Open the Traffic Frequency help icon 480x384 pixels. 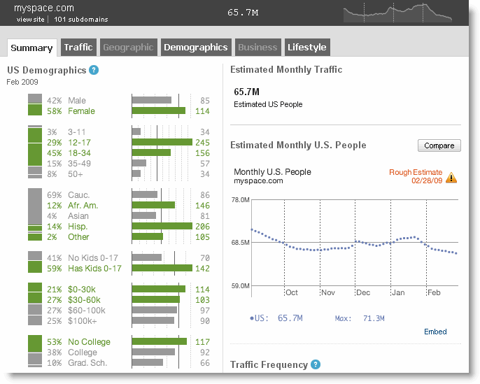point(316,364)
